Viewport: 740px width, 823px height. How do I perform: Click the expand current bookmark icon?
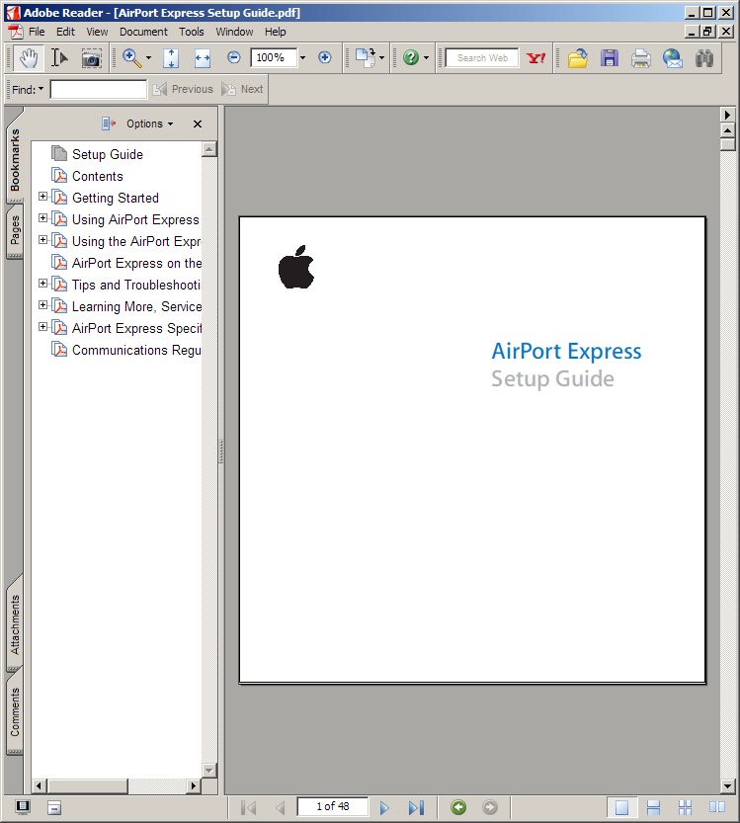coord(109,123)
